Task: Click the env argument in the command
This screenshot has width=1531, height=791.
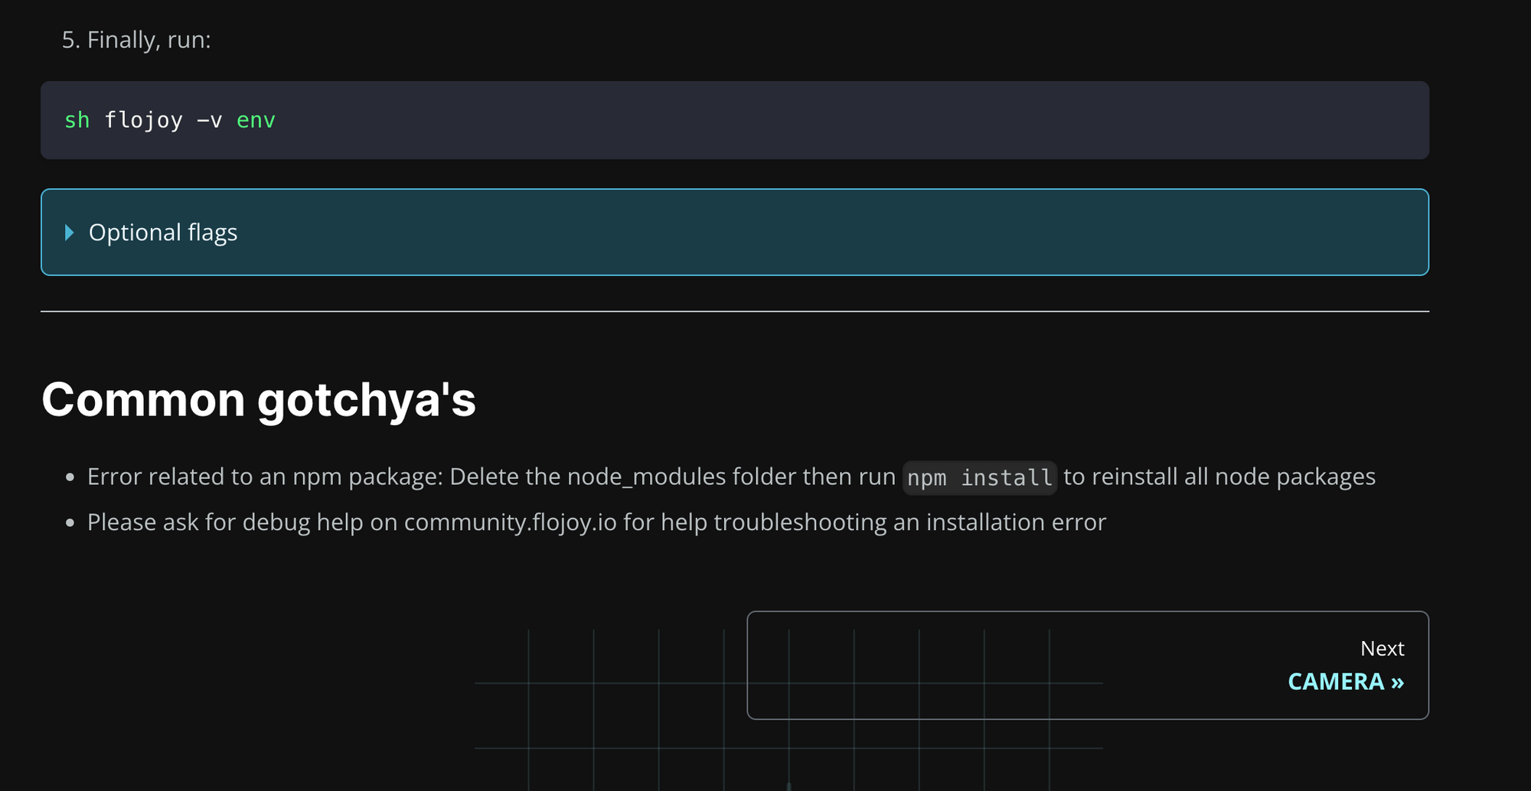Action: pyautogui.click(x=255, y=120)
